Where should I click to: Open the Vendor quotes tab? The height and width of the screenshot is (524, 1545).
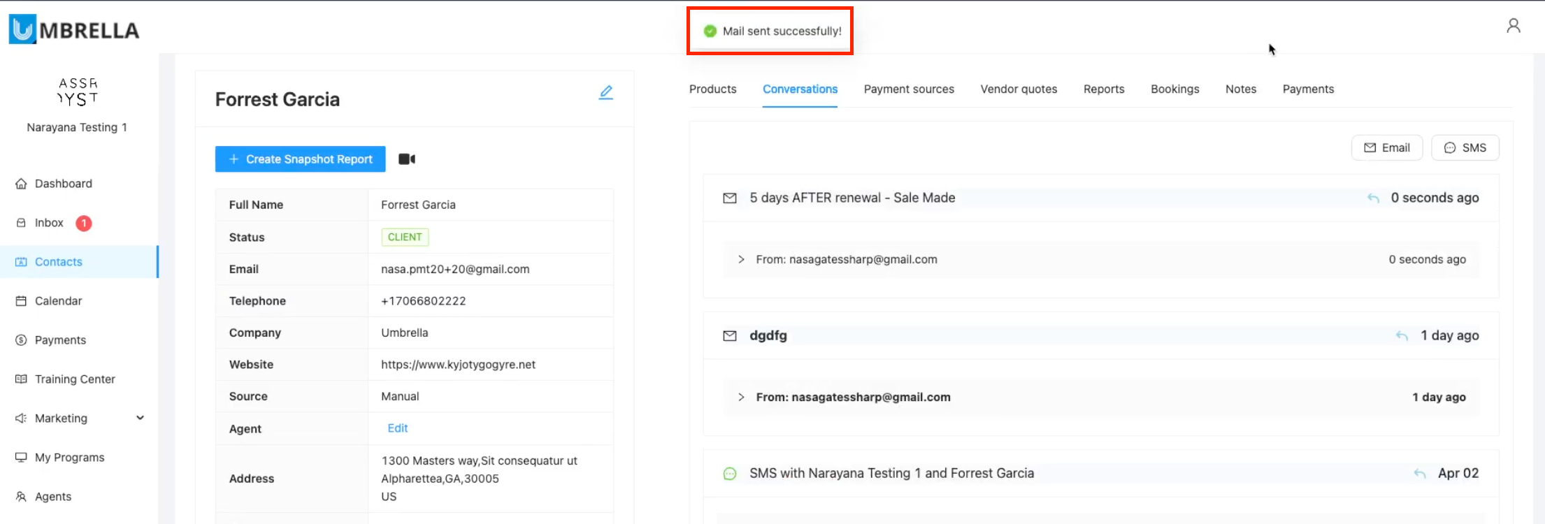1019,89
